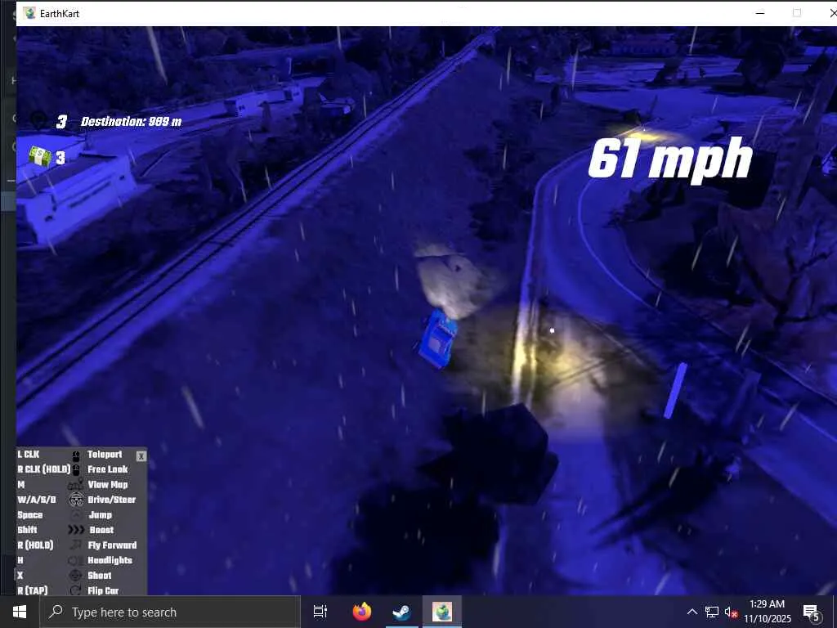Viewport: 837px width, 628px height.
Task: Click the cash stack money icon
Action: (39, 156)
